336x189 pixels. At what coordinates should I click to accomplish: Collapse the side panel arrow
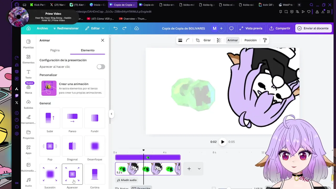coord(111,114)
